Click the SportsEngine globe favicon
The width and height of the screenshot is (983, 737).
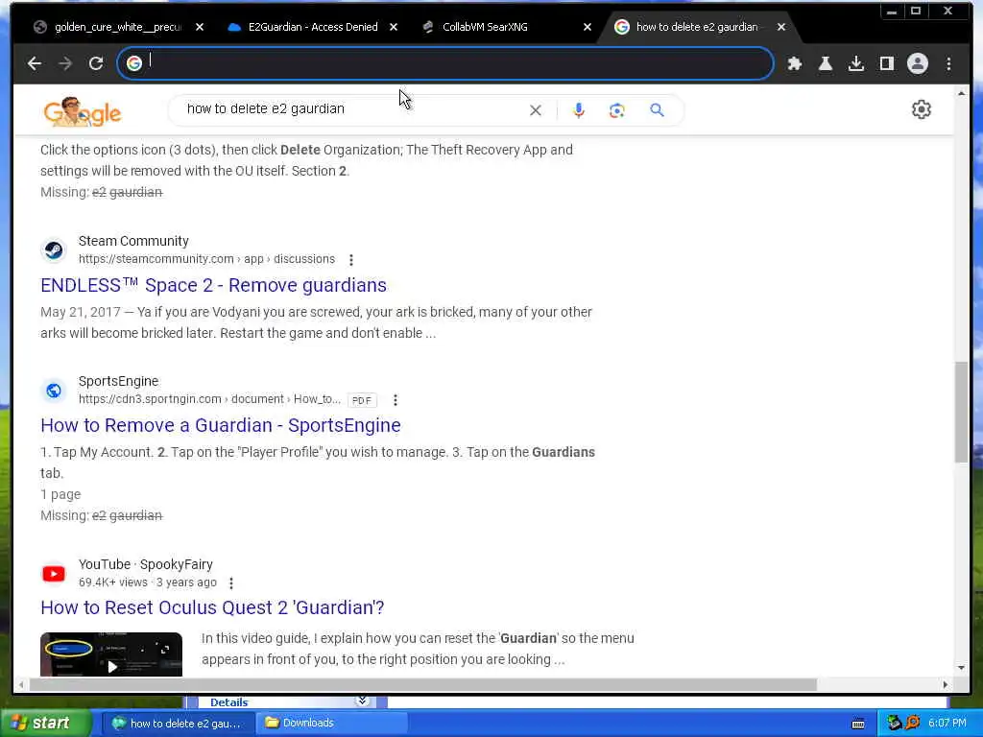tap(54, 391)
